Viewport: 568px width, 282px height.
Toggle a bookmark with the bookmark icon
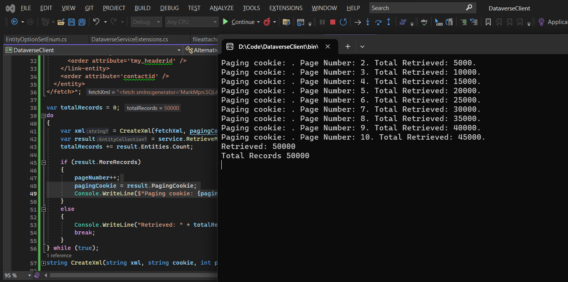click(x=488, y=22)
